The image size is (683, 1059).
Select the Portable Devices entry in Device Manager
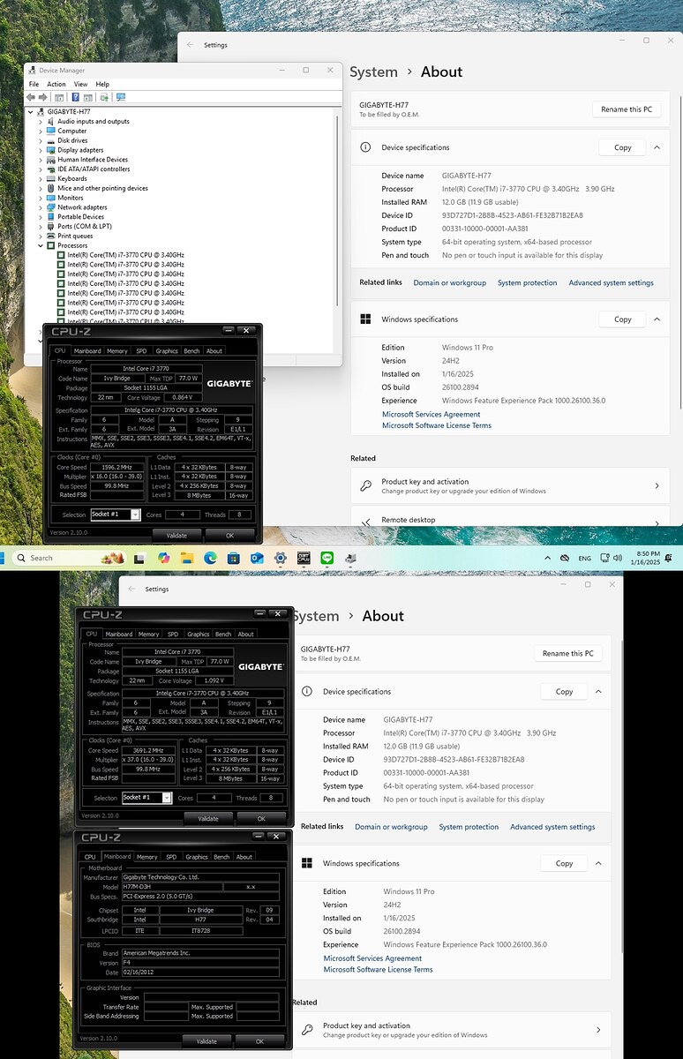click(x=81, y=217)
